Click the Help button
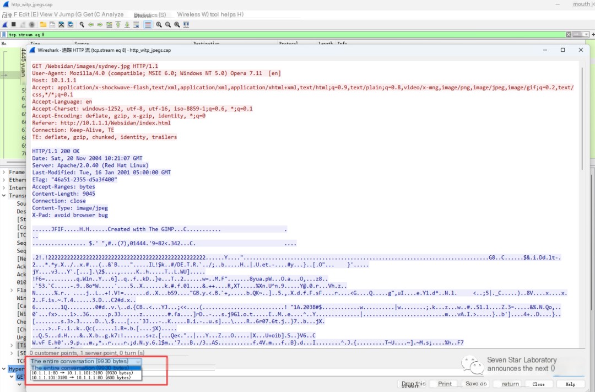This screenshot has width=595, height=392. click(x=570, y=384)
